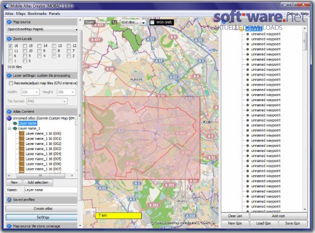This screenshot has height=233, width=315.
Task: Click map thumbnail icon of Layer name_1 16 (003)
Action: click(21, 149)
